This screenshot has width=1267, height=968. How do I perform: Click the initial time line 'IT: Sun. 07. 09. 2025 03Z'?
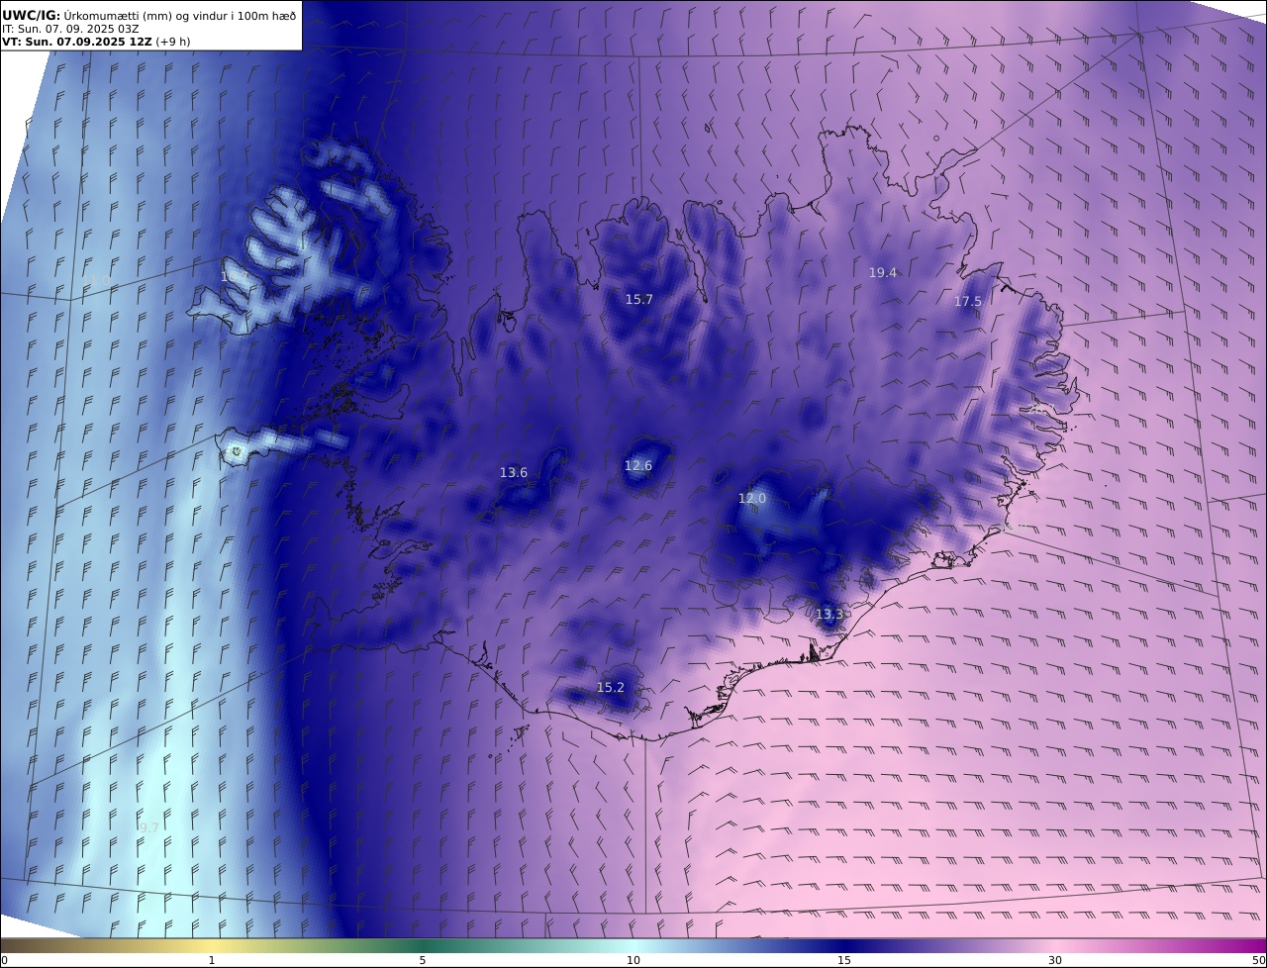[x=70, y=29]
